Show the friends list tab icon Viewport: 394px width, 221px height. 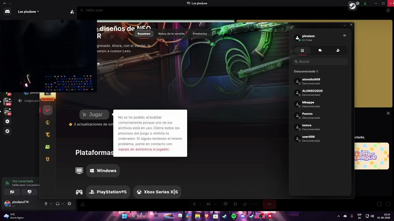(x=302, y=50)
